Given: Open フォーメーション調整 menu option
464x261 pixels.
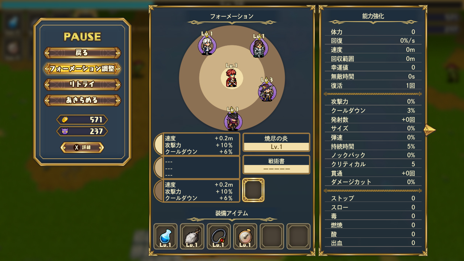Looking at the screenshot, I should click(82, 69).
